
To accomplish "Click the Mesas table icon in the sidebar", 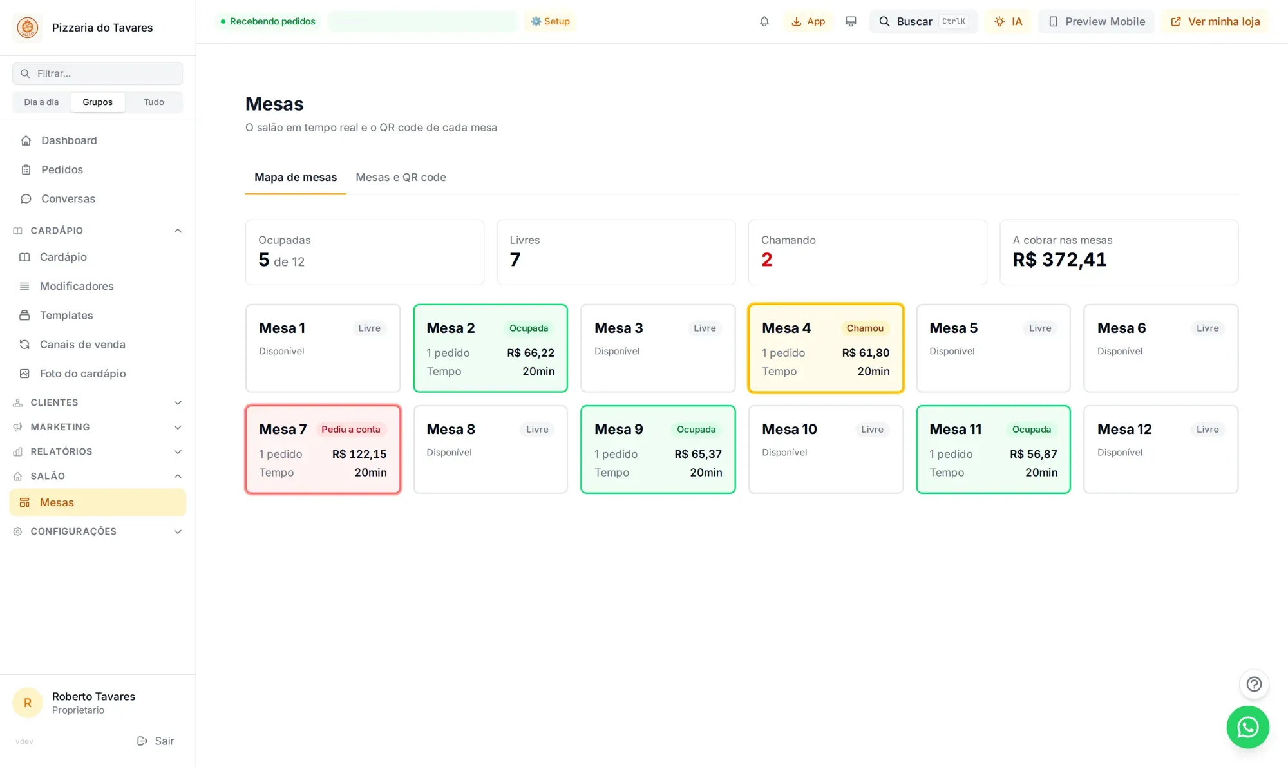I will (x=24, y=502).
